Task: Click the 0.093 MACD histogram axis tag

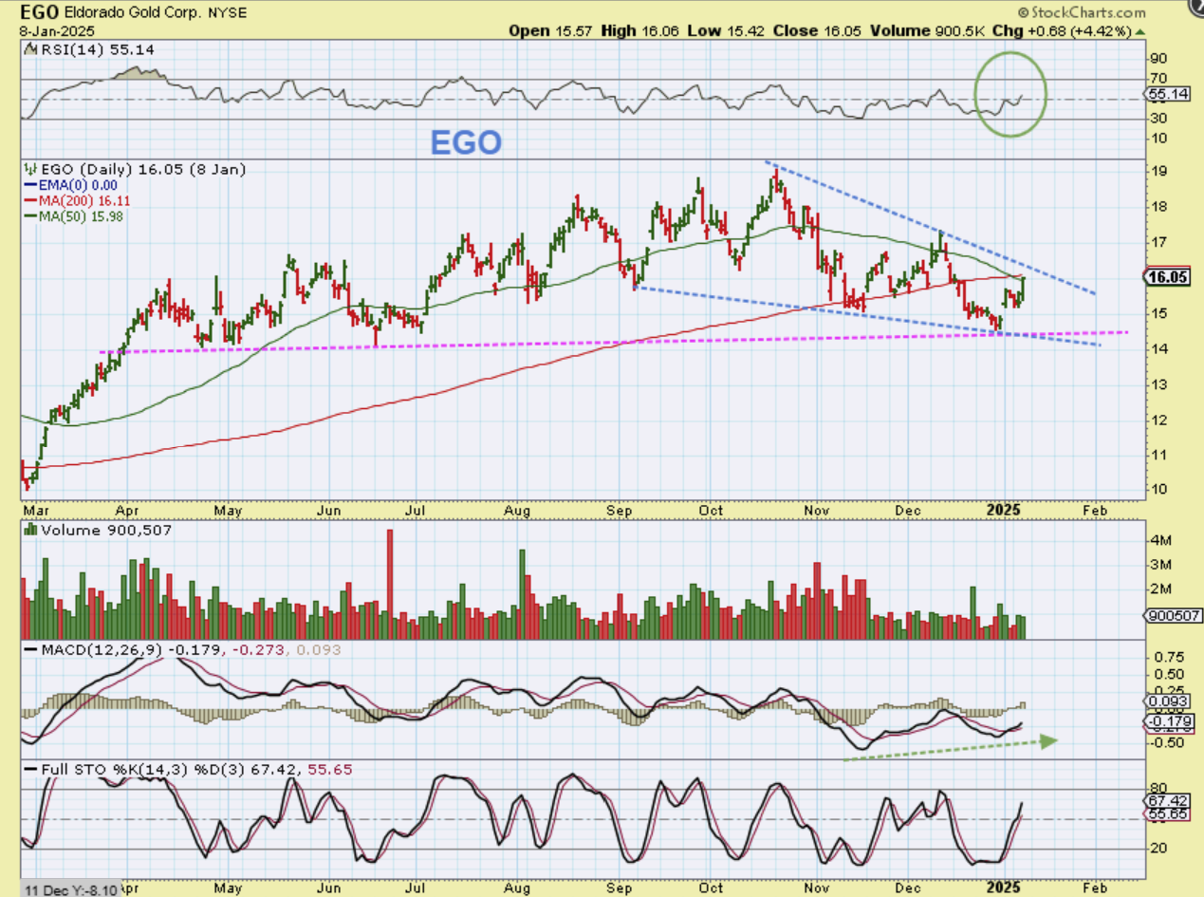Action: point(1169,701)
